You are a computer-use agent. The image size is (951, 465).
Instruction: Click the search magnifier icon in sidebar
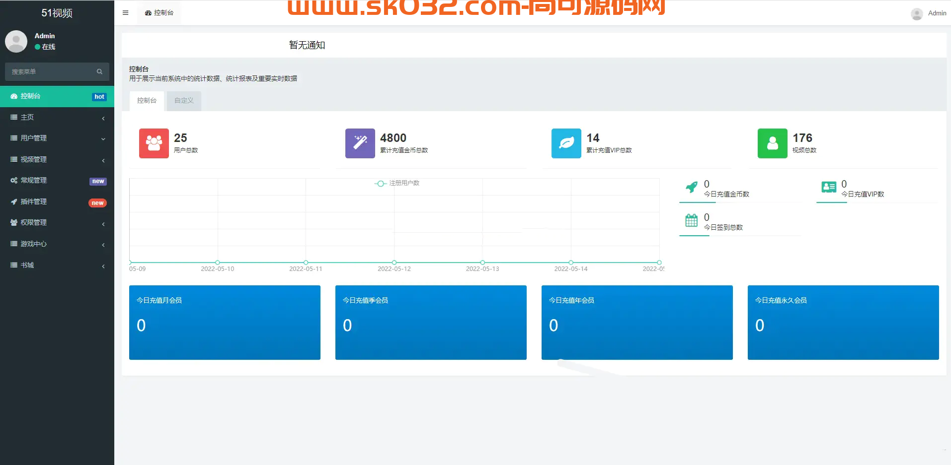99,71
